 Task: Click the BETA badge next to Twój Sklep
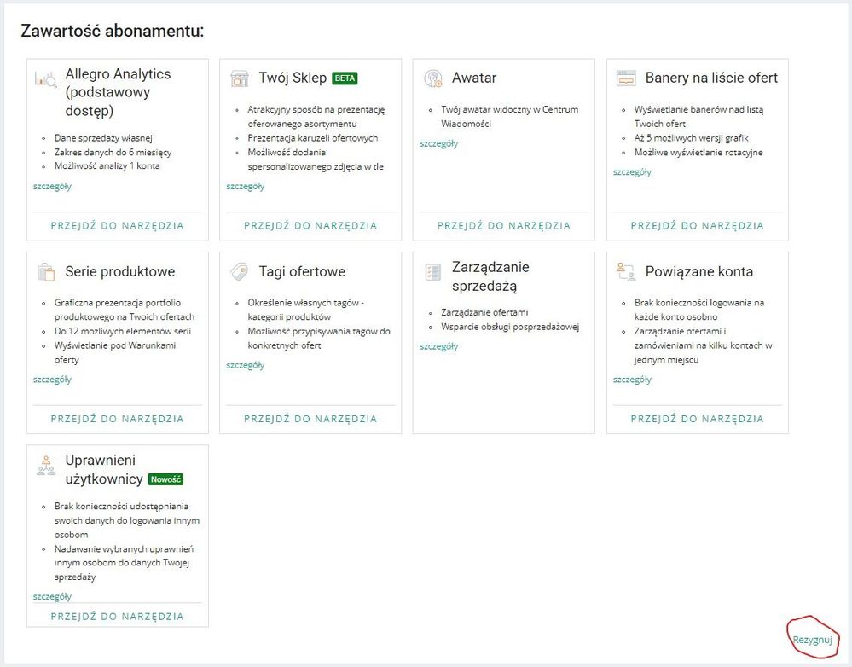pyautogui.click(x=345, y=78)
